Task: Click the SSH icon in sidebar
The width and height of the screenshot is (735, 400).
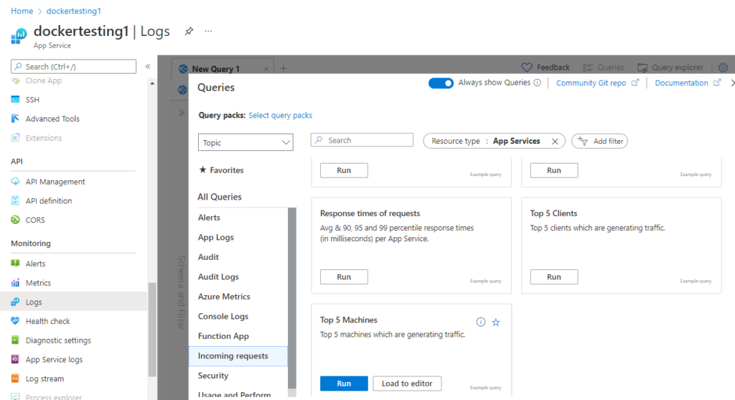Action: (16, 99)
